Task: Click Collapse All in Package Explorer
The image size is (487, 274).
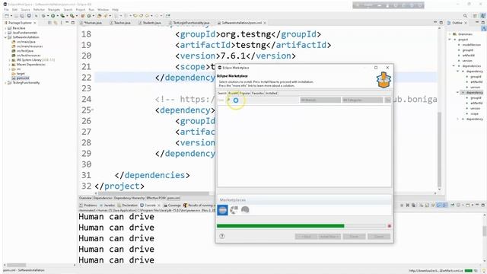Action: tap(49, 23)
